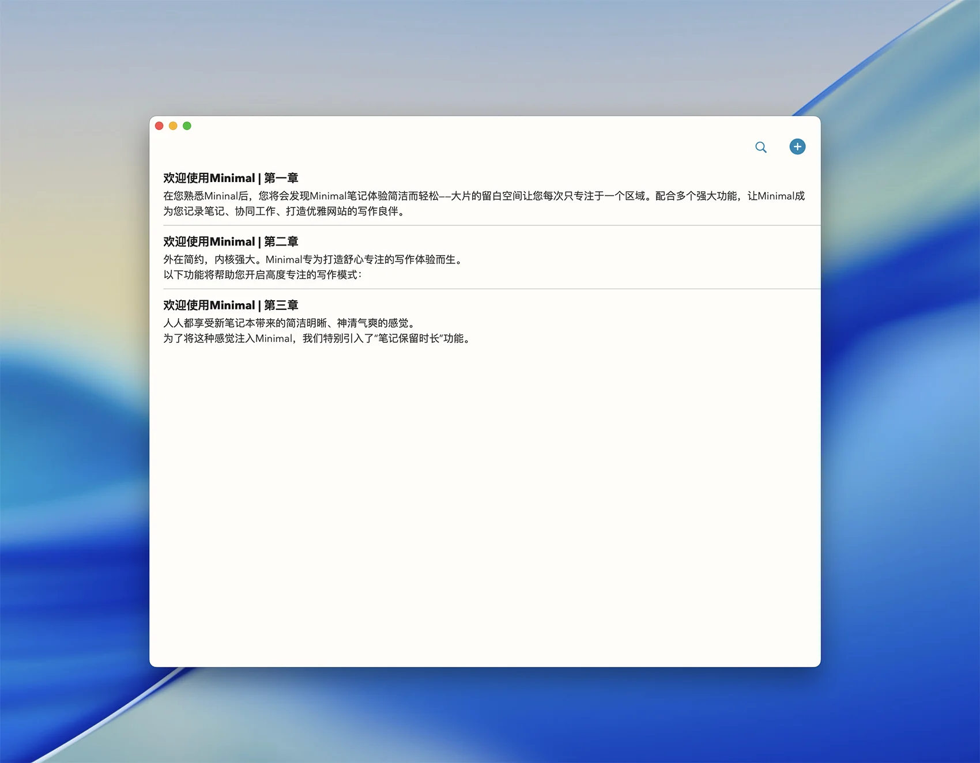Open note titled 欢迎使用Minimal | 第一章
980x763 pixels.
coord(231,178)
